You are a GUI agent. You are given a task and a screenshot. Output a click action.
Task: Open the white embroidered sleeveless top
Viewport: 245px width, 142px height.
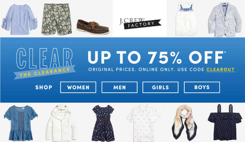click(x=186, y=19)
